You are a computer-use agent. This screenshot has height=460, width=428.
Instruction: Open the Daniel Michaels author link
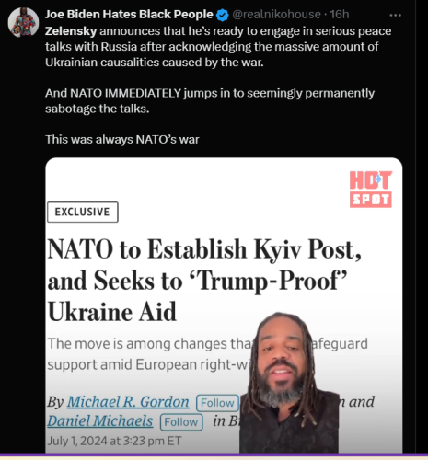tap(100, 421)
